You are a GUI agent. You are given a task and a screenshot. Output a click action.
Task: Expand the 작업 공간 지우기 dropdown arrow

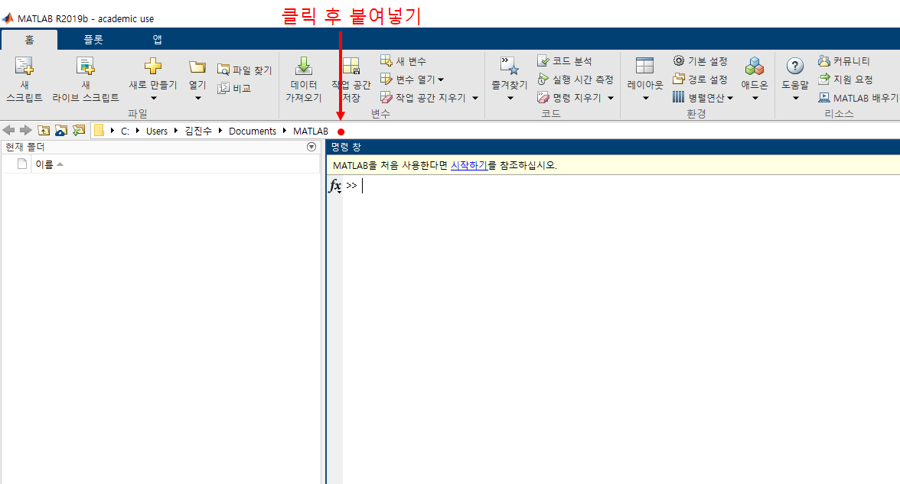[475, 98]
